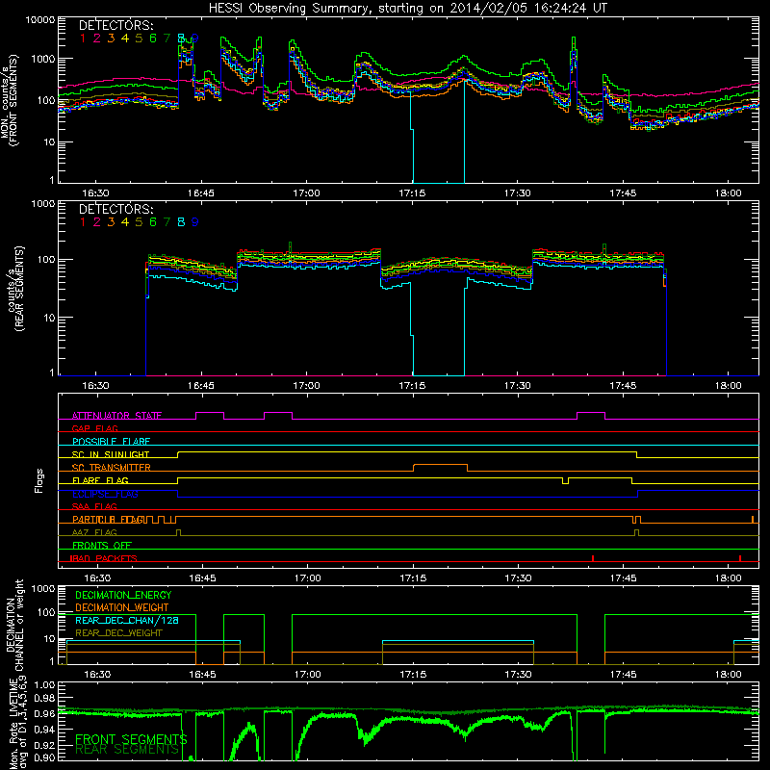Select blue detector 9 in rear segments legend
The image size is (770, 770).
195,222
